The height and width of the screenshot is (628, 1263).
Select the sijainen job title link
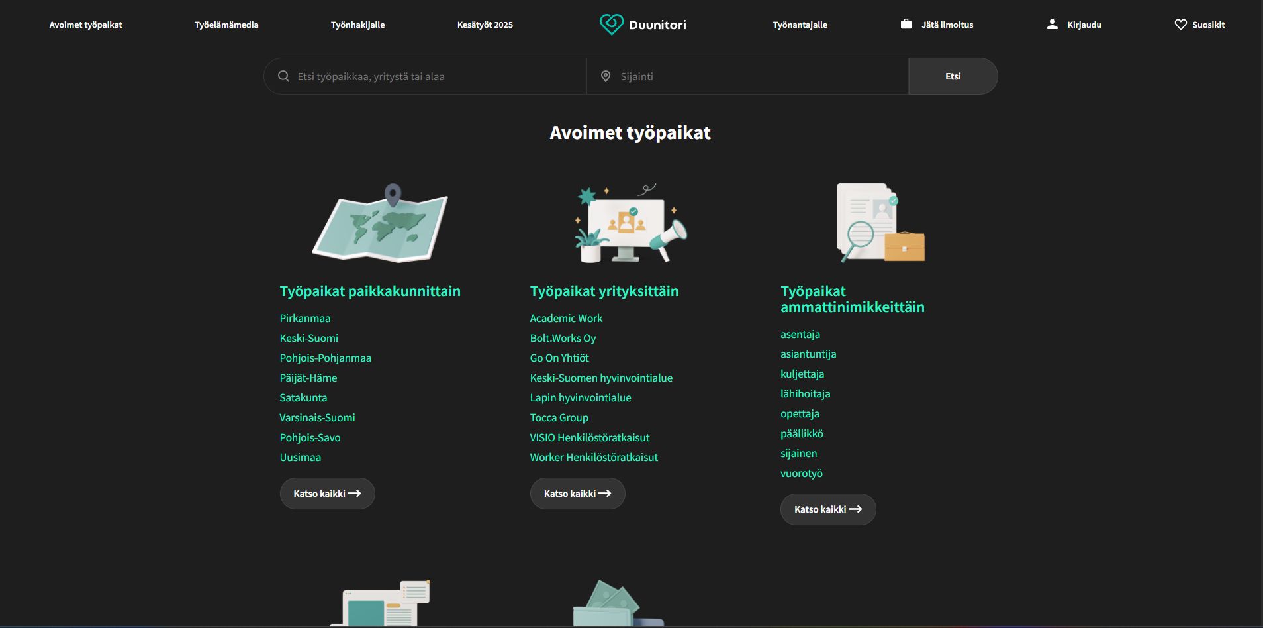coord(798,453)
